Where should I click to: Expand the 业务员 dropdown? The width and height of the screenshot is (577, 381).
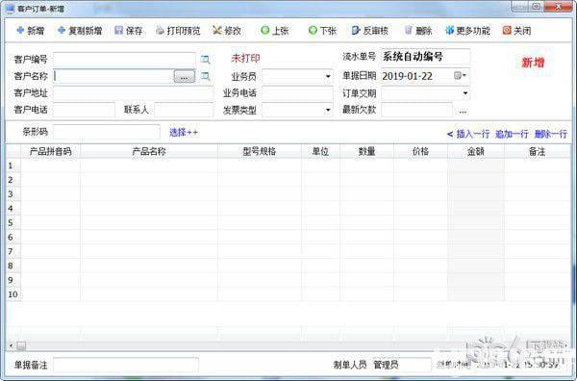tap(328, 77)
